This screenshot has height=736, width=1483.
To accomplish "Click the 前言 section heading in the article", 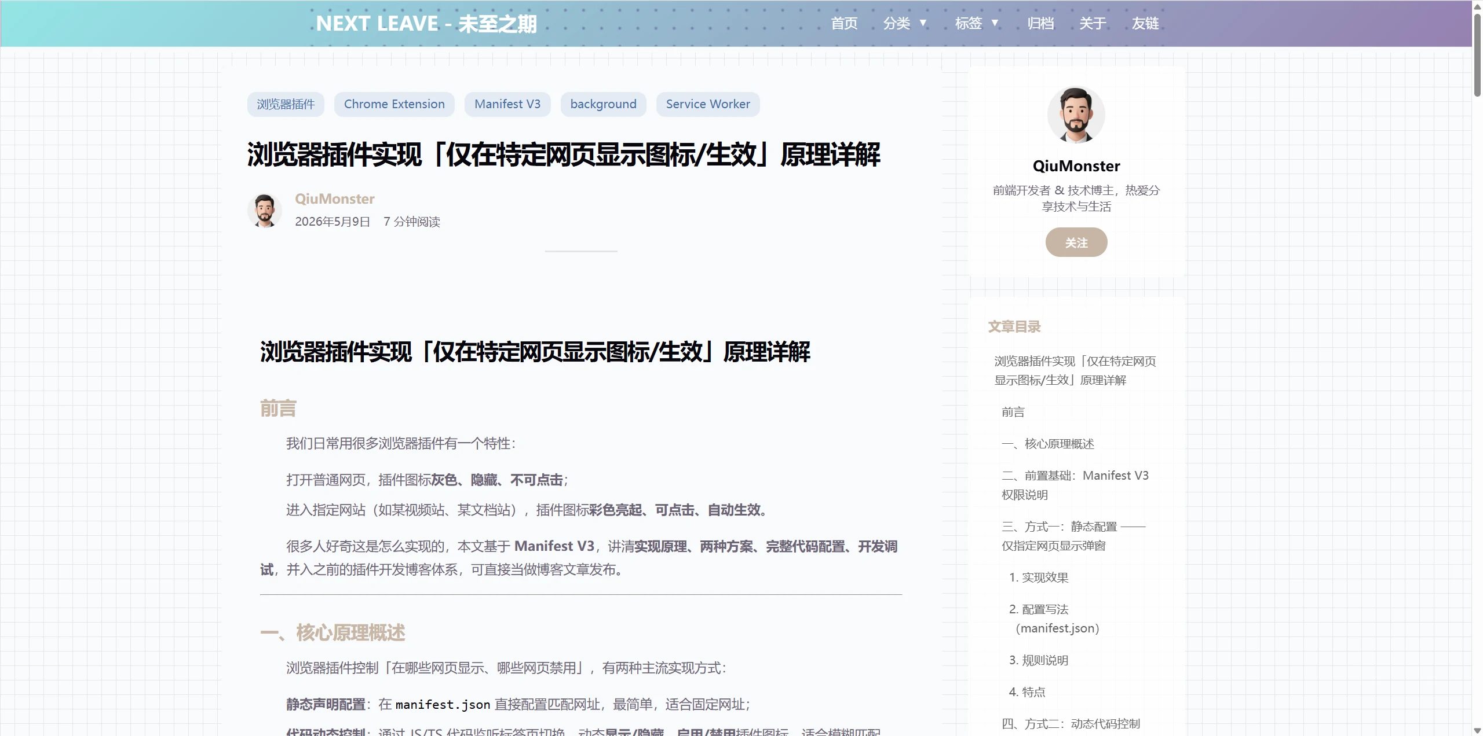I will [x=278, y=409].
